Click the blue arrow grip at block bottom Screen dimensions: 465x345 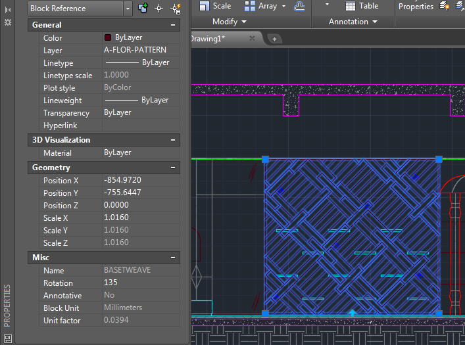353,313
